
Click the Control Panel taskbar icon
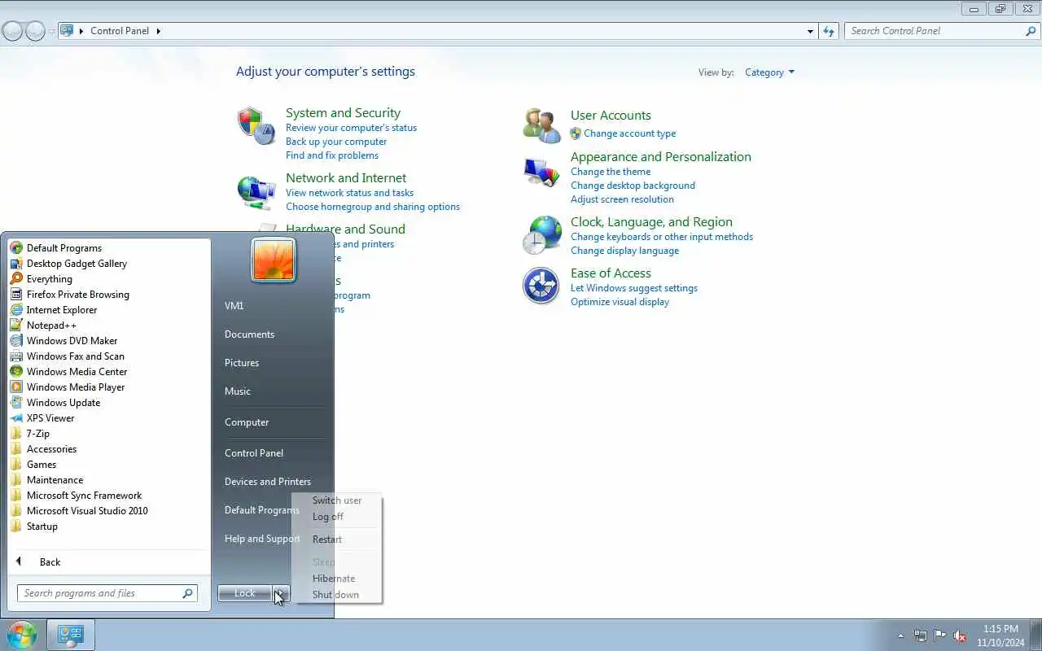point(71,635)
